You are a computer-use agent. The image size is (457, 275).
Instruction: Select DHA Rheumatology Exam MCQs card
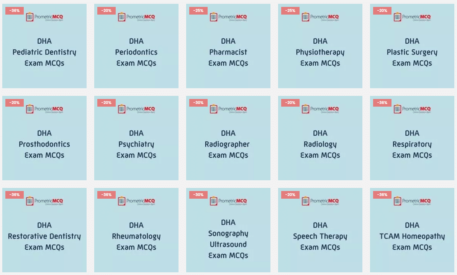(136, 230)
